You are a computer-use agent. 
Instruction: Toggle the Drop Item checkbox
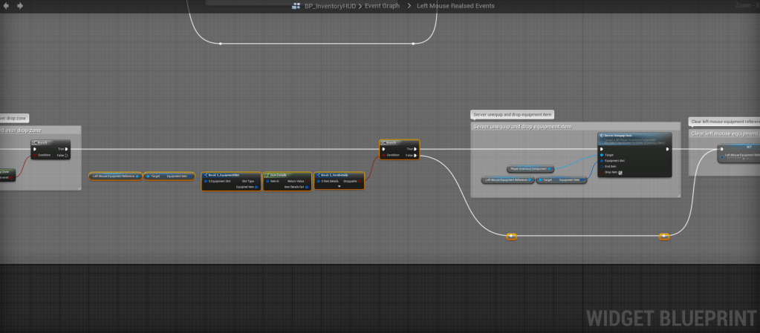[x=620, y=173]
